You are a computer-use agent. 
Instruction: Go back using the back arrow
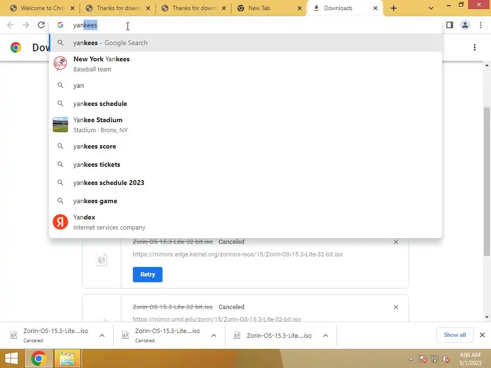click(x=11, y=25)
